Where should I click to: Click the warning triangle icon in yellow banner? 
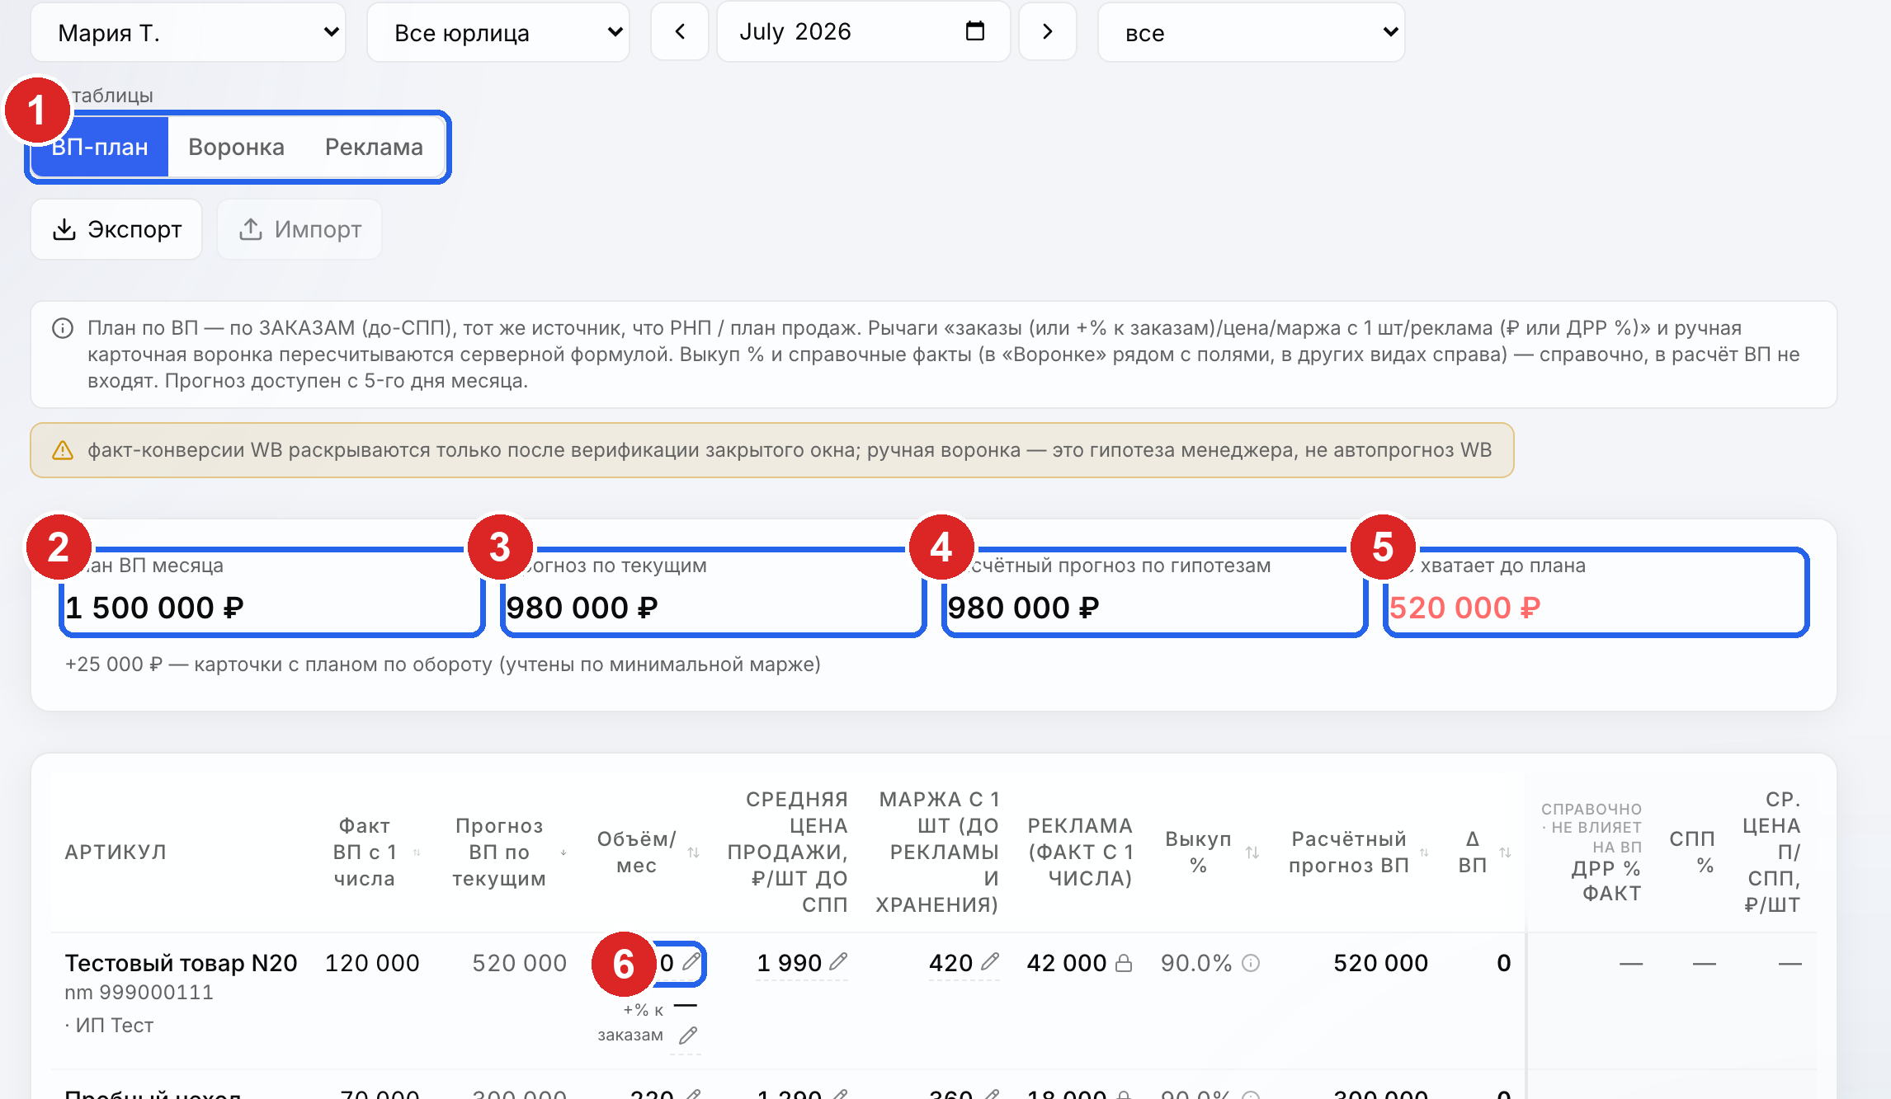[x=63, y=450]
